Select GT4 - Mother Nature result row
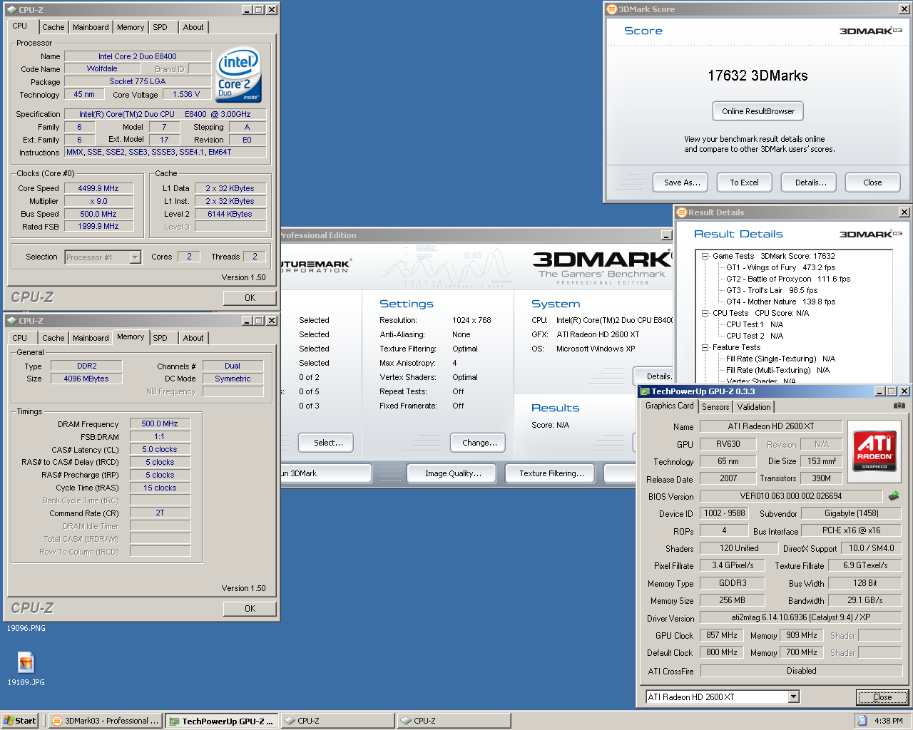This screenshot has height=730, width=913. pos(780,302)
